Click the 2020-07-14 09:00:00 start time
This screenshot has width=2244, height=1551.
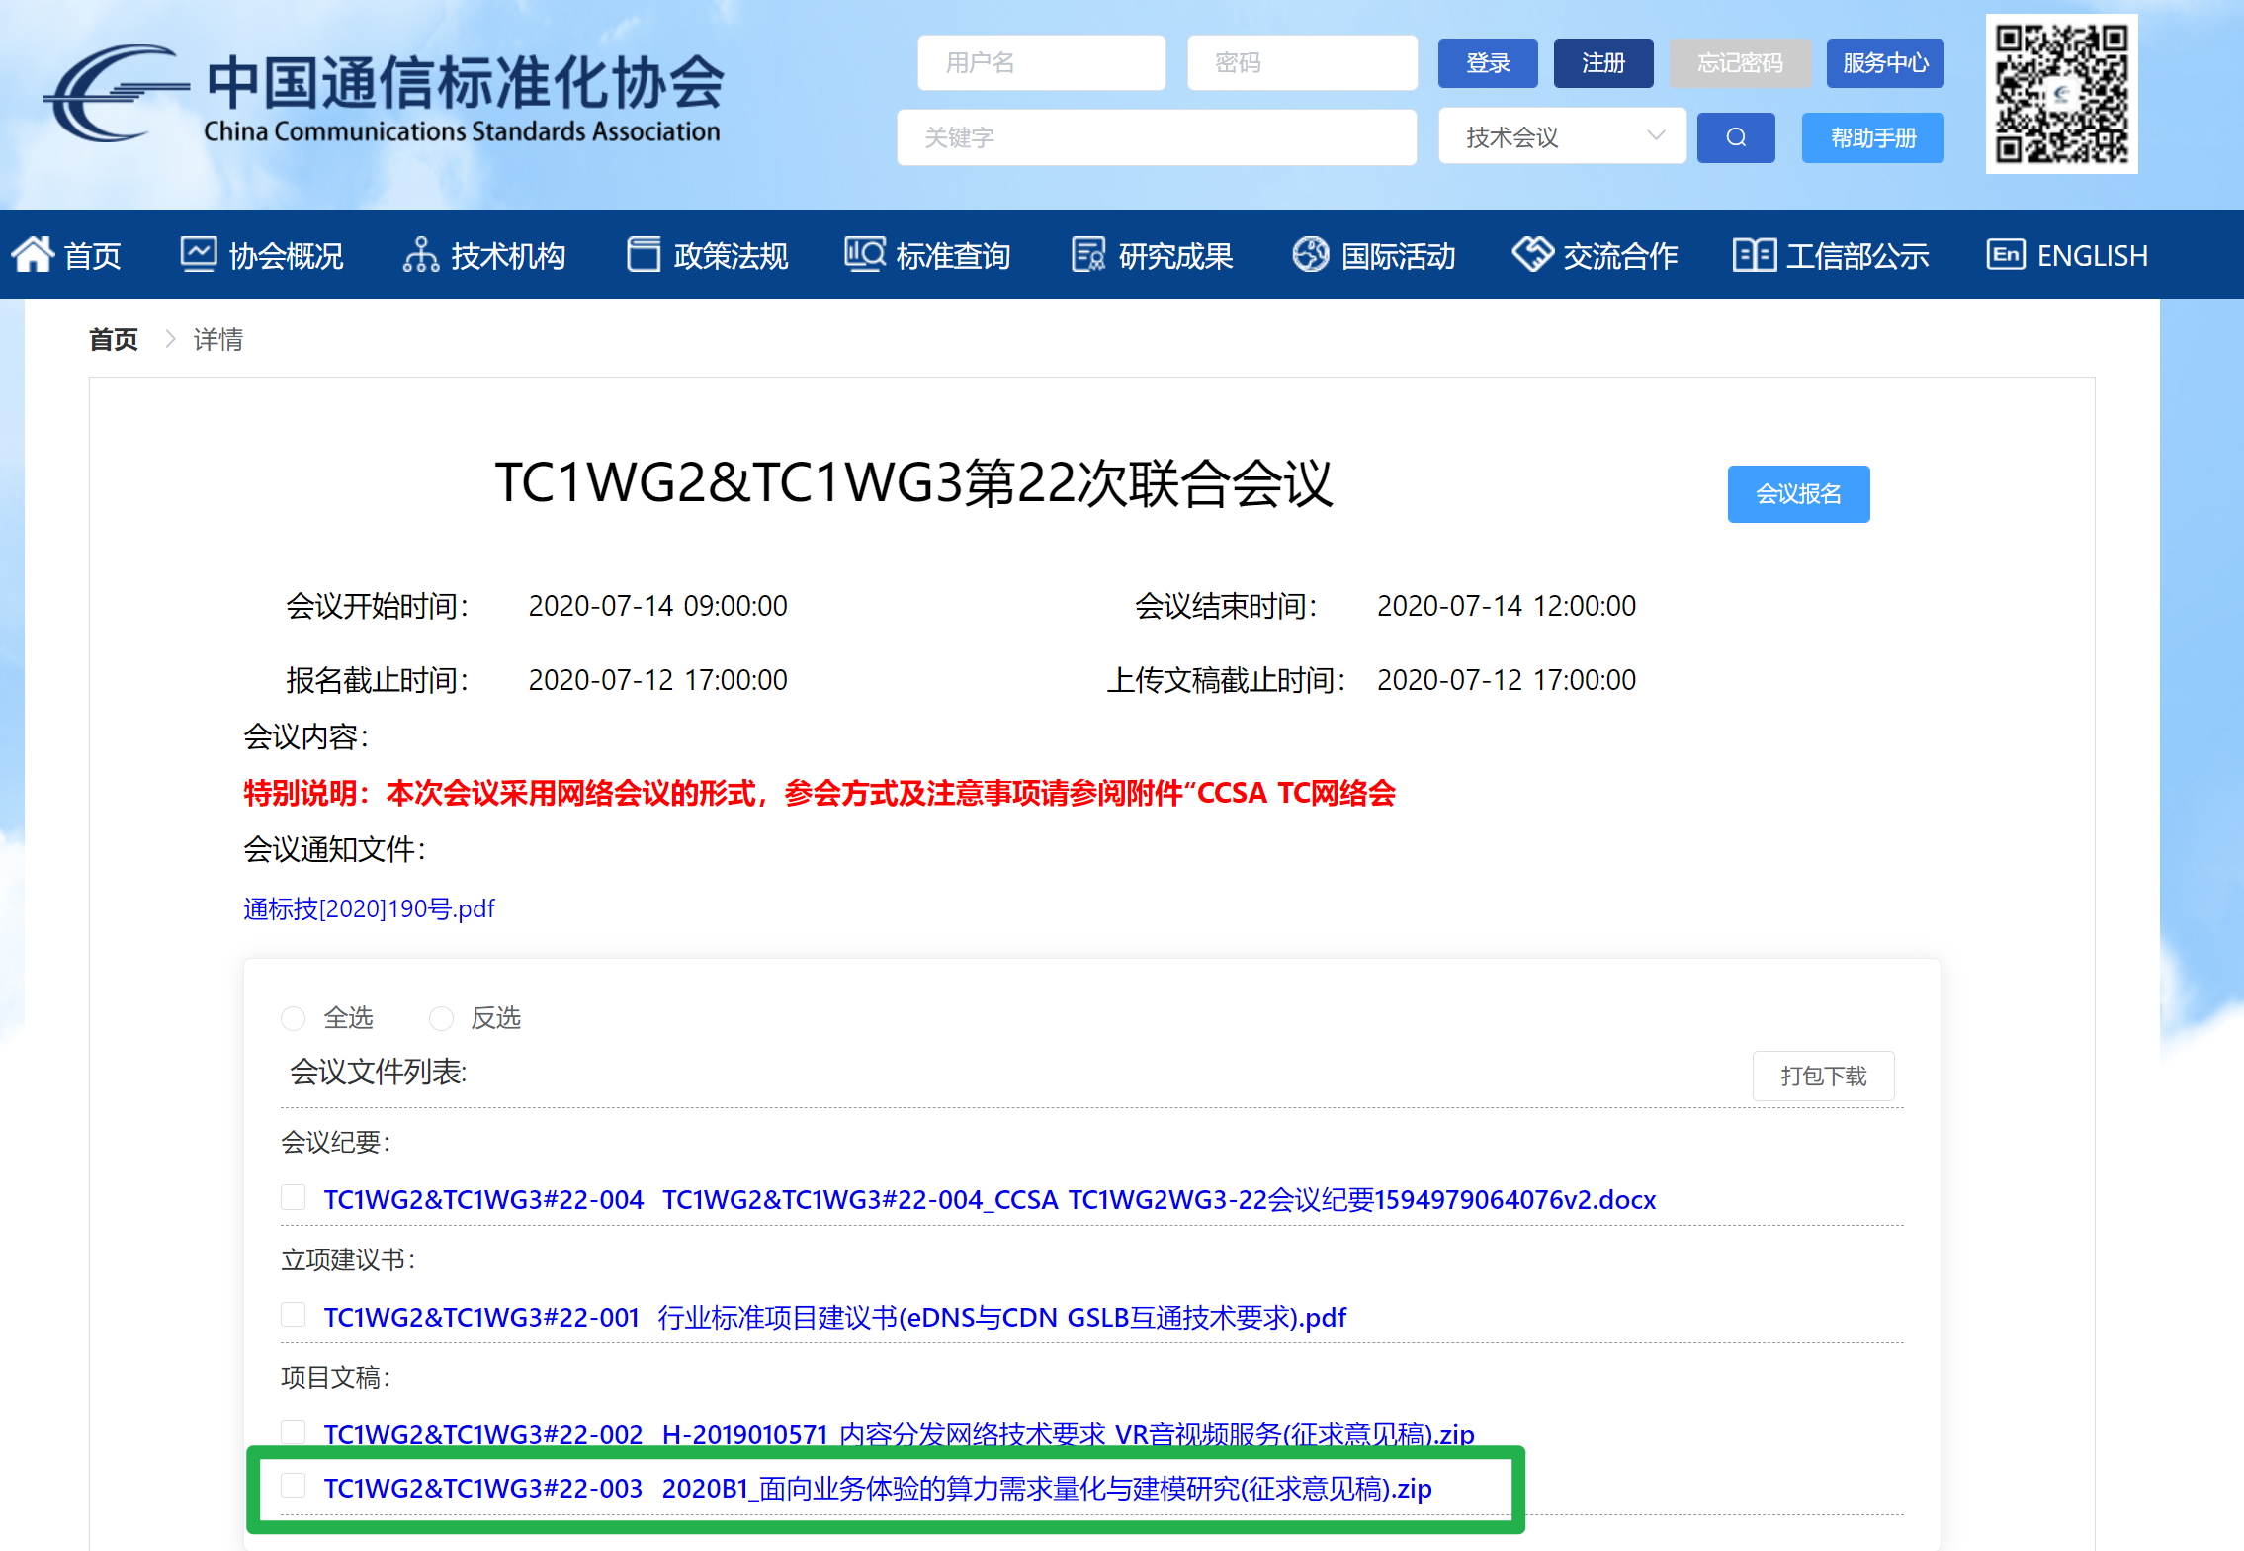click(x=657, y=606)
